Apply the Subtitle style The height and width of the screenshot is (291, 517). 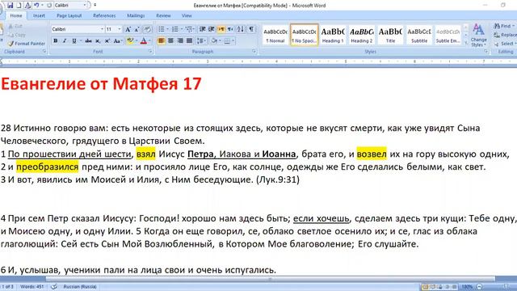[419, 35]
